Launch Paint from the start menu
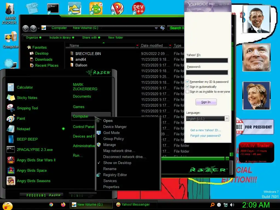The width and height of the screenshot is (280, 210). click(16, 118)
